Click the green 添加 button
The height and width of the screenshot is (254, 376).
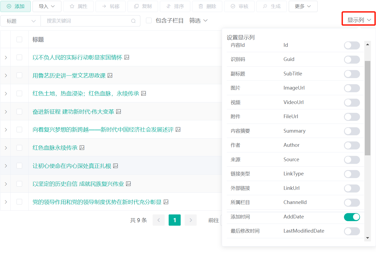pyautogui.click(x=15, y=6)
